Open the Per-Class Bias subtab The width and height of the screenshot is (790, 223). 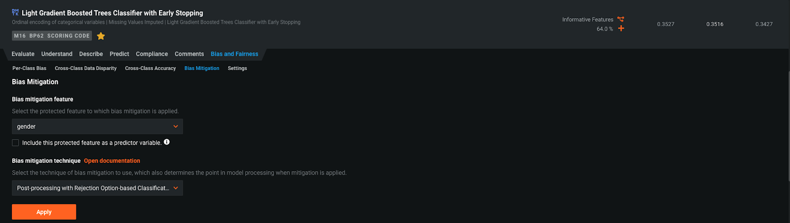pos(30,68)
